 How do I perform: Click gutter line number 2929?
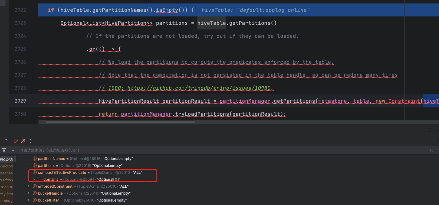[x=20, y=101]
